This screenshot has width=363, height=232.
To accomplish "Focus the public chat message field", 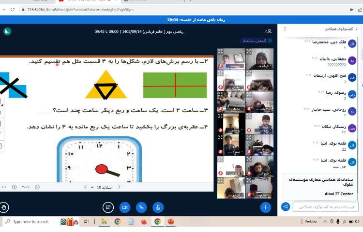I will [326, 207].
